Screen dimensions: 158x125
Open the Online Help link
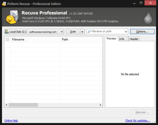(x=11, y=120)
